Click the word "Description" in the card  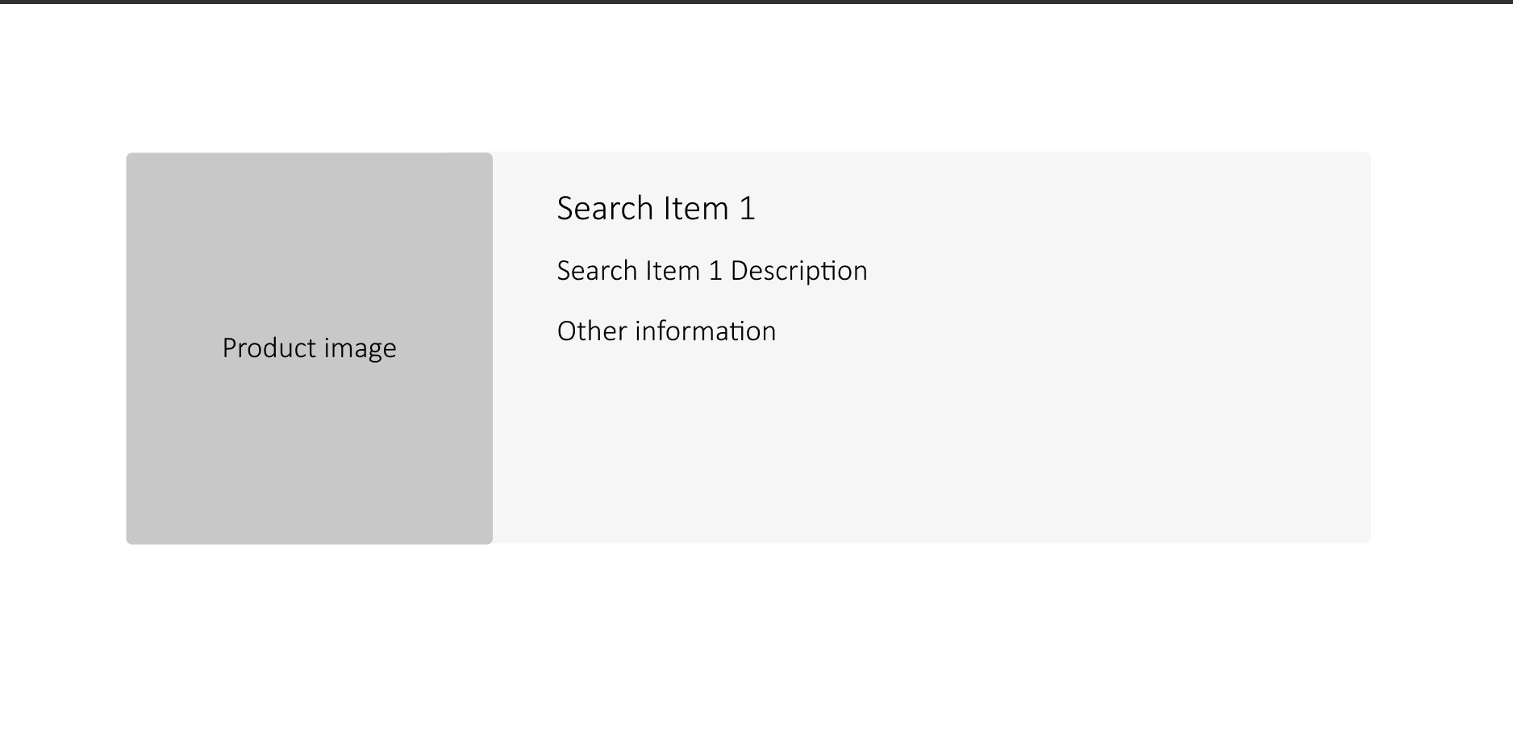point(798,272)
